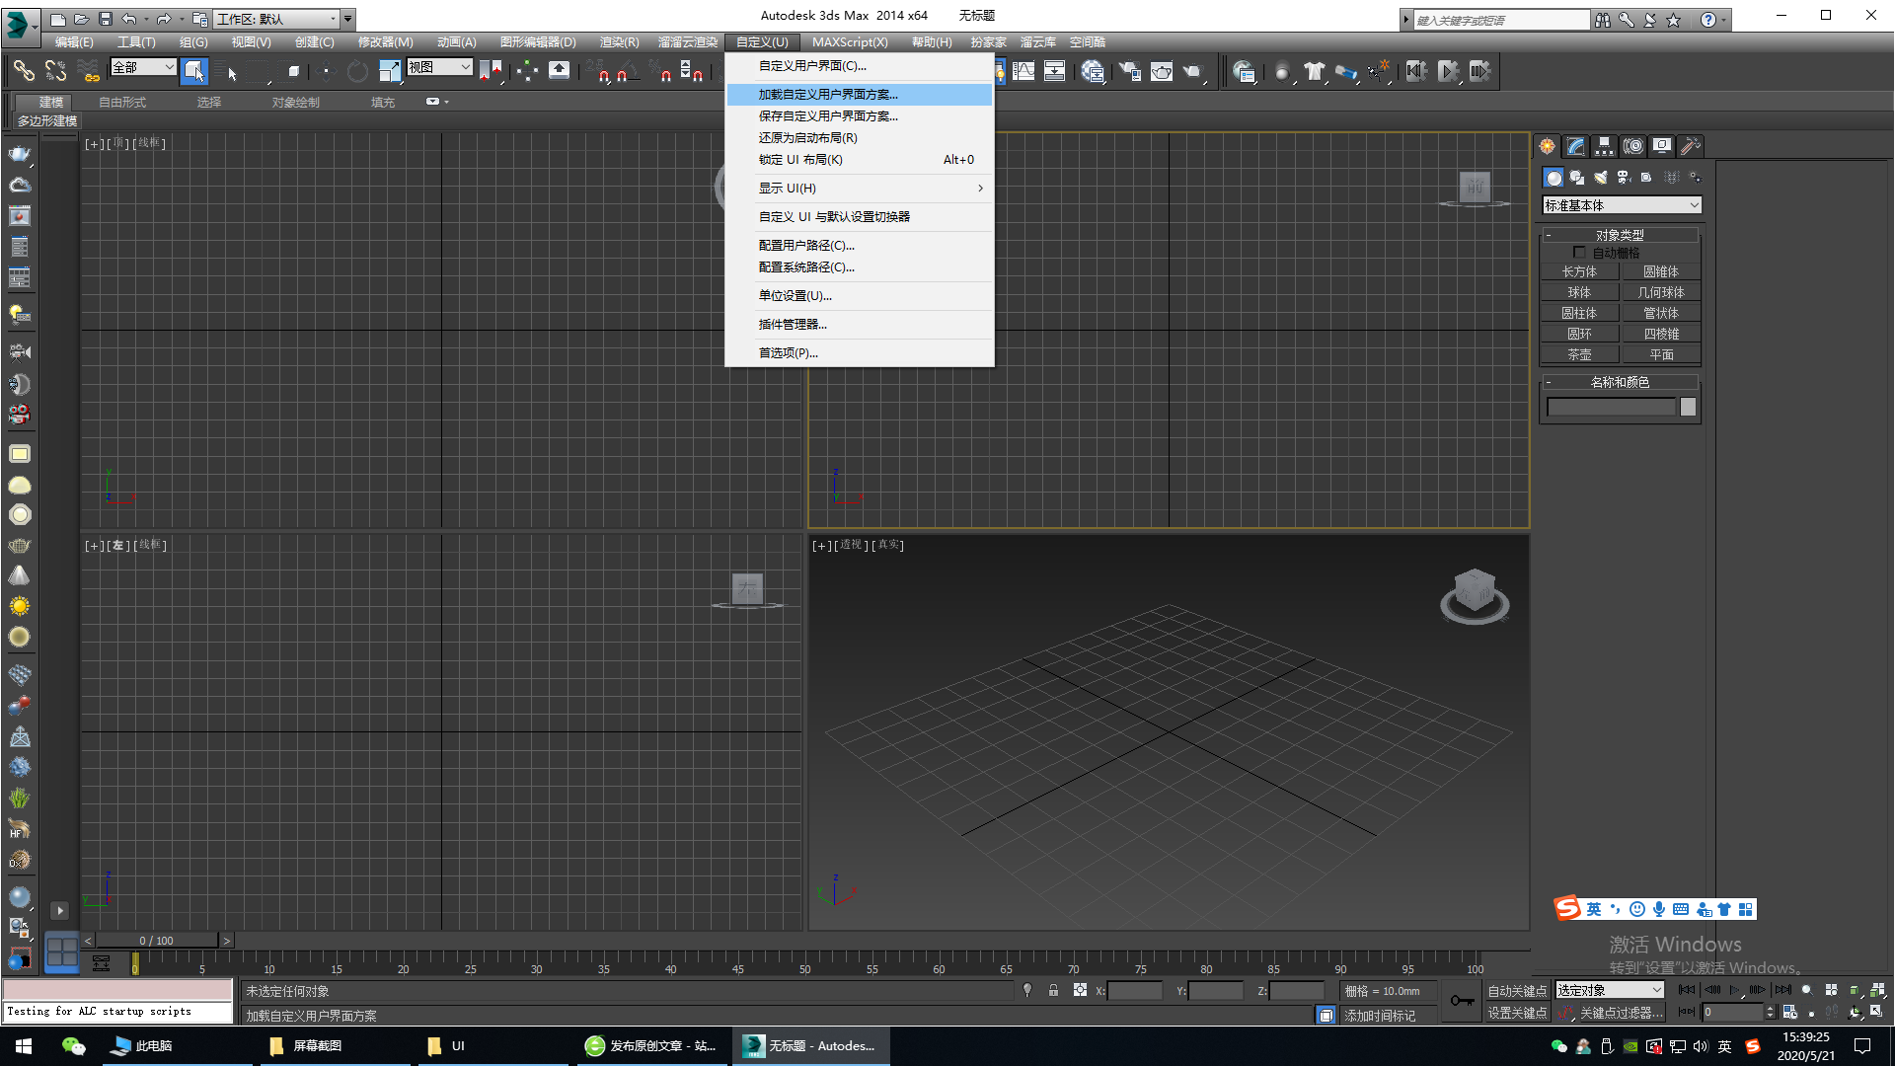Click Go to Start playback control
Viewport: 1895px width, 1066px height.
(x=1687, y=990)
